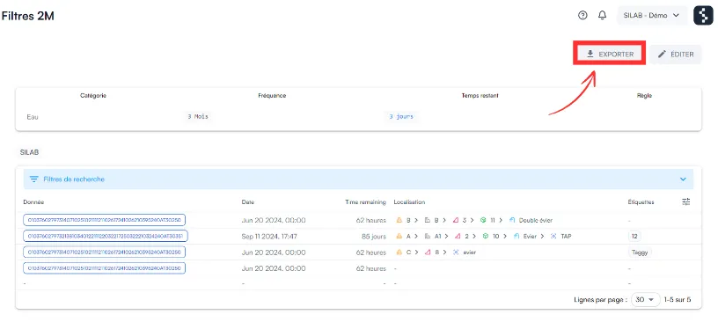The width and height of the screenshot is (718, 322).
Task: Click the filter lines icon beside Filtres de recherche
Action: pos(34,179)
